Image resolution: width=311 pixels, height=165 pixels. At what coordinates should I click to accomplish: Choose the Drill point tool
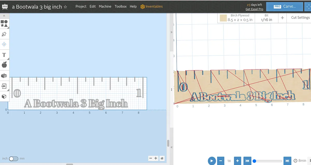coord(4,44)
